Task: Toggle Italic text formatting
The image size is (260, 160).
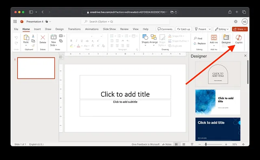Action: pos(76,41)
